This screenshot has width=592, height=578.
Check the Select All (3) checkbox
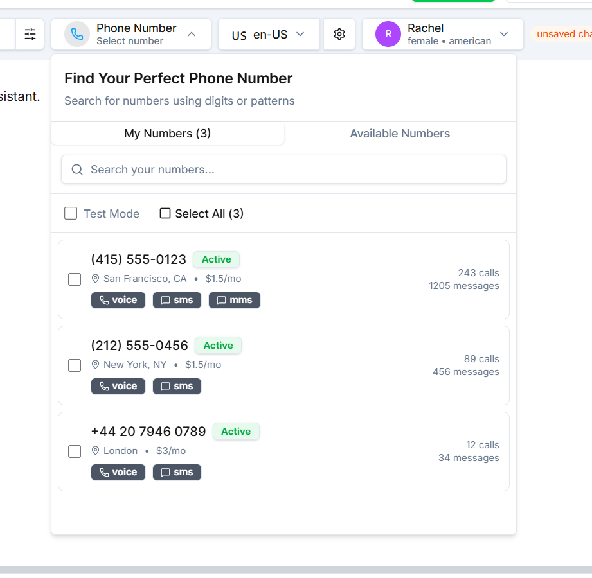point(165,213)
